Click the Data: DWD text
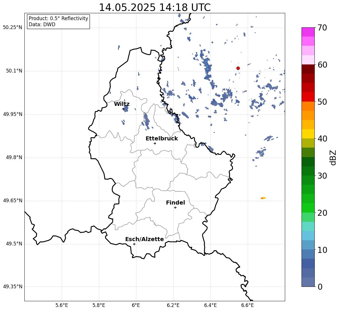 (42, 24)
